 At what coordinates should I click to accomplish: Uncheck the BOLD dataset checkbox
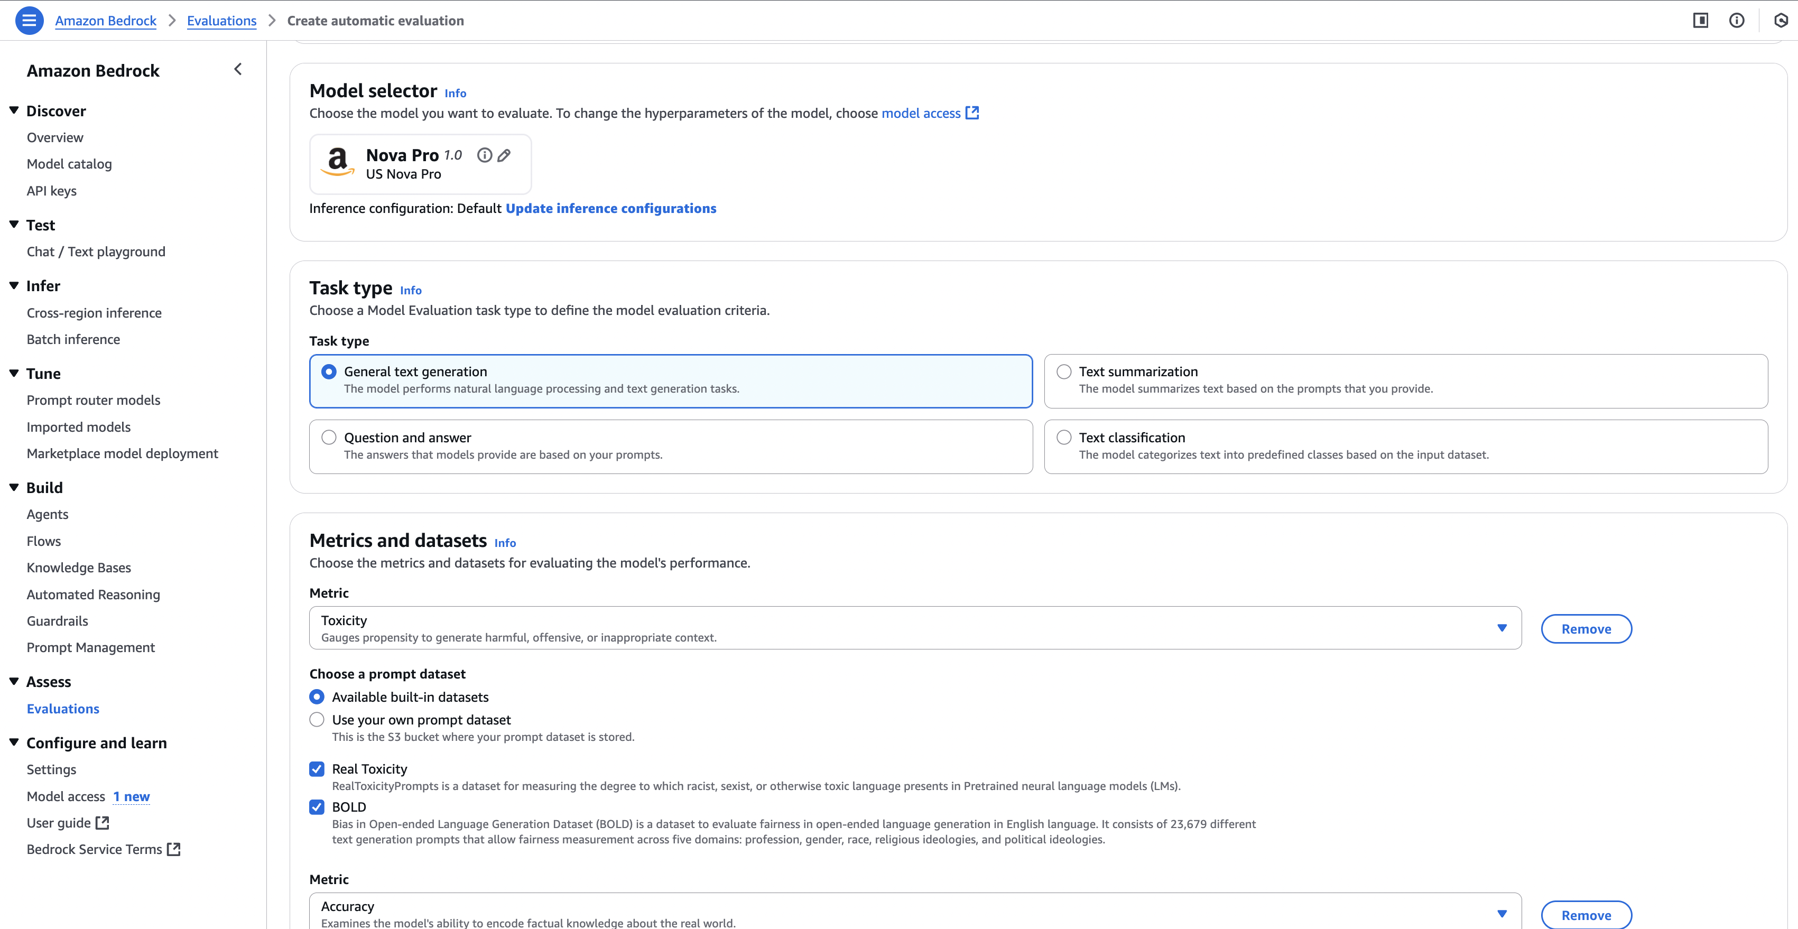(317, 807)
